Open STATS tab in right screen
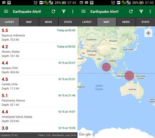The height and width of the screenshot is (138, 155). coord(146,22)
